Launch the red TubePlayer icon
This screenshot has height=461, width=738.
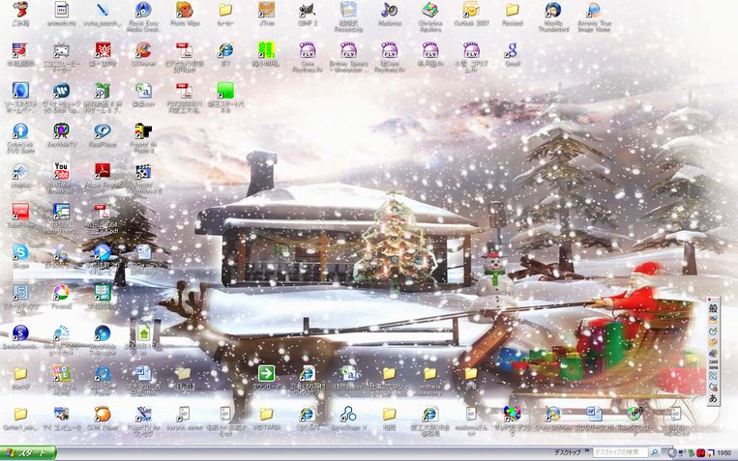click(19, 213)
